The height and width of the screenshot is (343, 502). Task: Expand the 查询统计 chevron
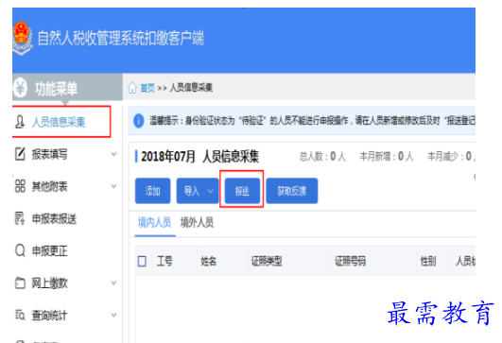[113, 315]
